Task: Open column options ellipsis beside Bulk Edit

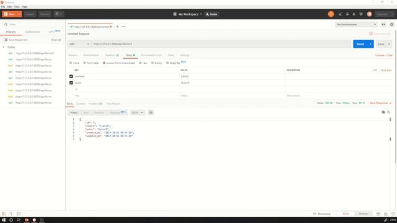Action: [375, 70]
